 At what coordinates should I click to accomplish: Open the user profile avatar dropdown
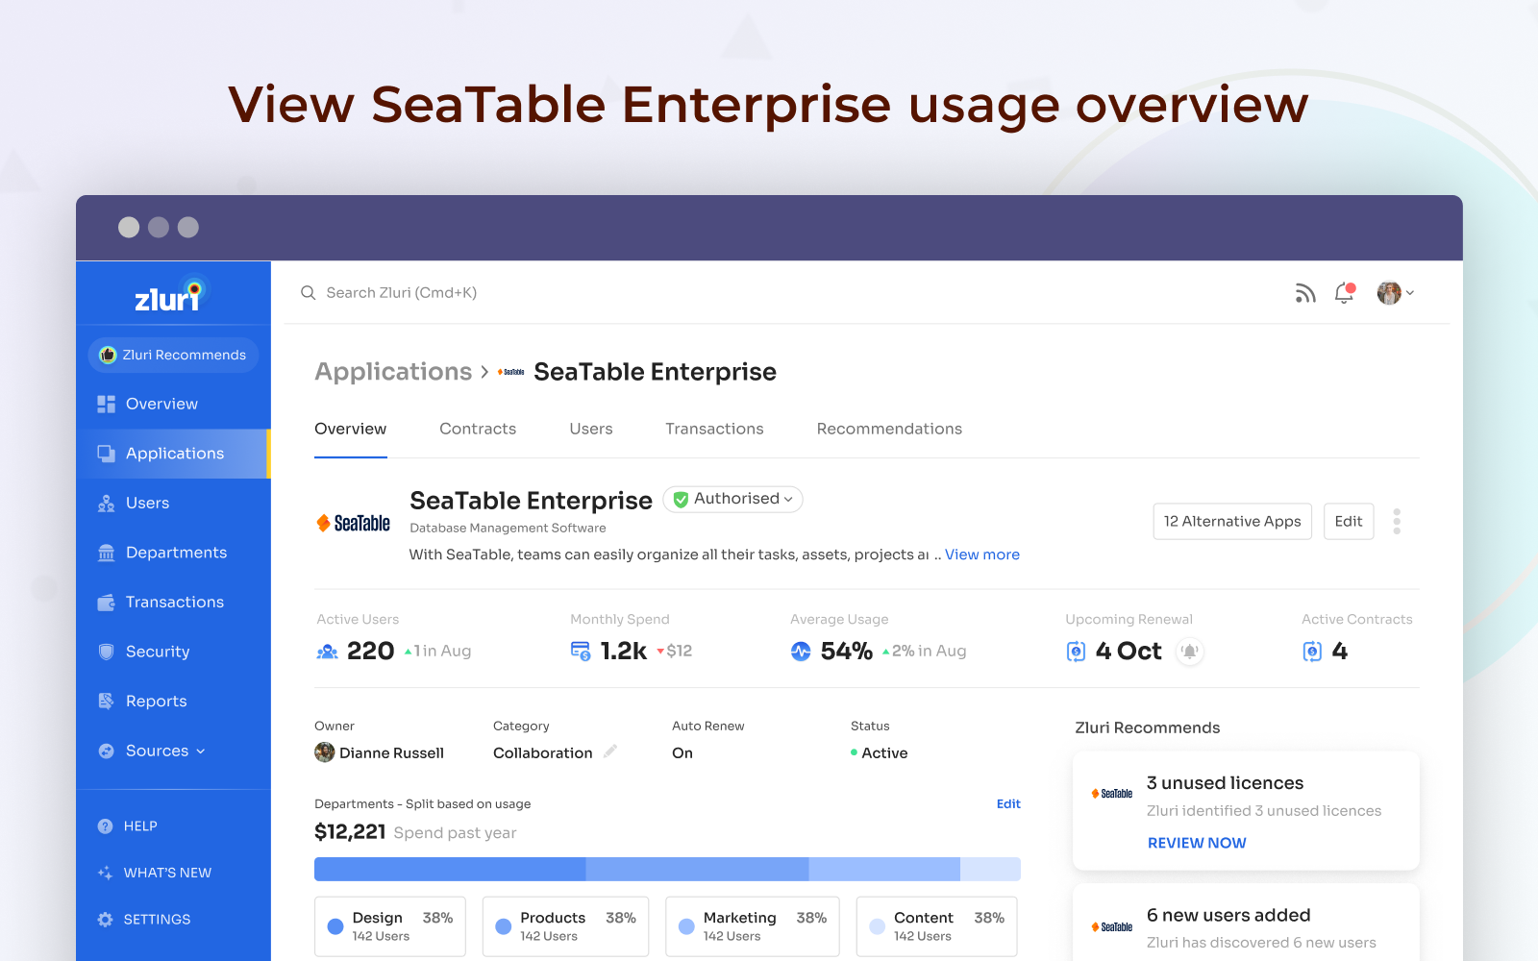pos(1395,293)
